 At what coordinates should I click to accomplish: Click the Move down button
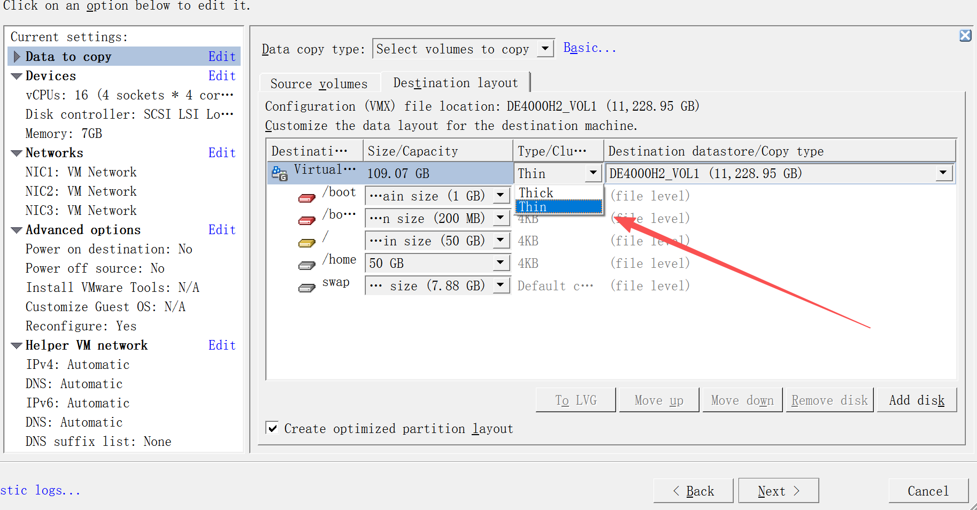[x=742, y=400]
